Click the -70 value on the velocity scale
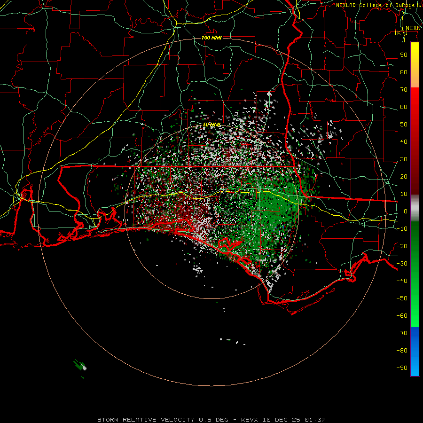 402,333
